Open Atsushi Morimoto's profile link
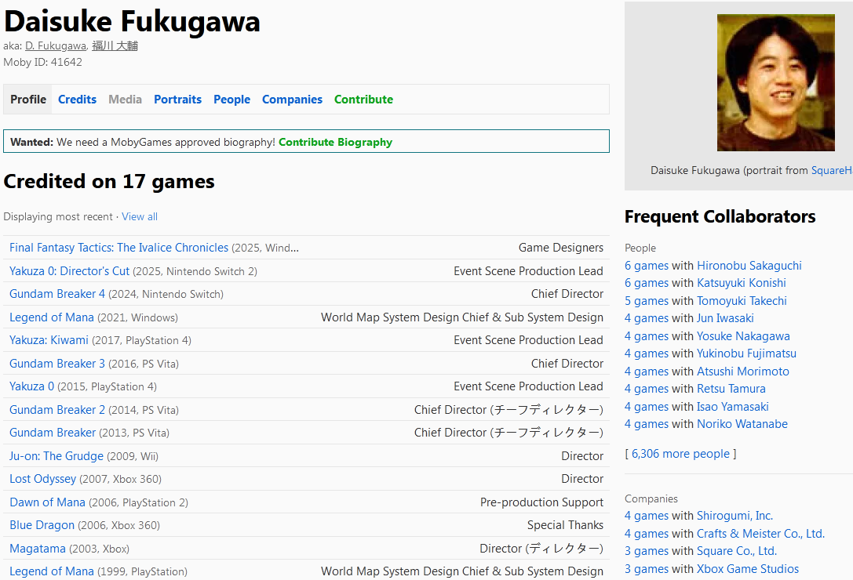 coord(743,372)
